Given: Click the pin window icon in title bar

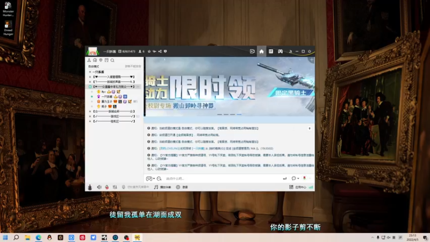Looking at the screenshot, I should pyautogui.click(x=290, y=51).
